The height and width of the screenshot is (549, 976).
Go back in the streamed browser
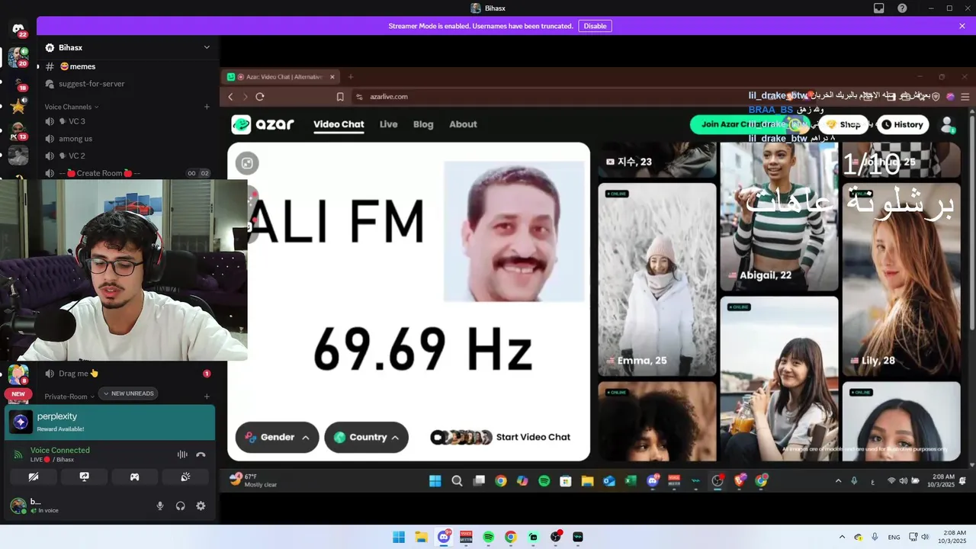(x=231, y=97)
